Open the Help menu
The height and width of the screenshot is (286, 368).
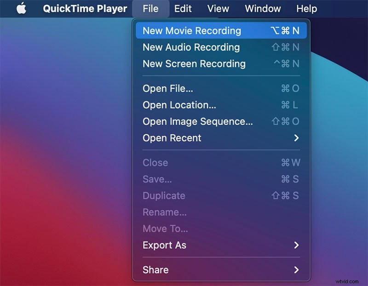(306, 8)
